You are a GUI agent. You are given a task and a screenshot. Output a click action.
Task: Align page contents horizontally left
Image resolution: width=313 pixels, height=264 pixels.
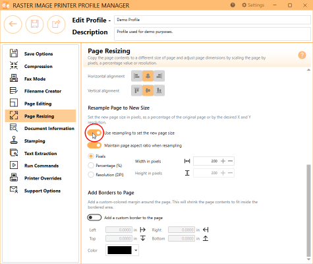136,76
